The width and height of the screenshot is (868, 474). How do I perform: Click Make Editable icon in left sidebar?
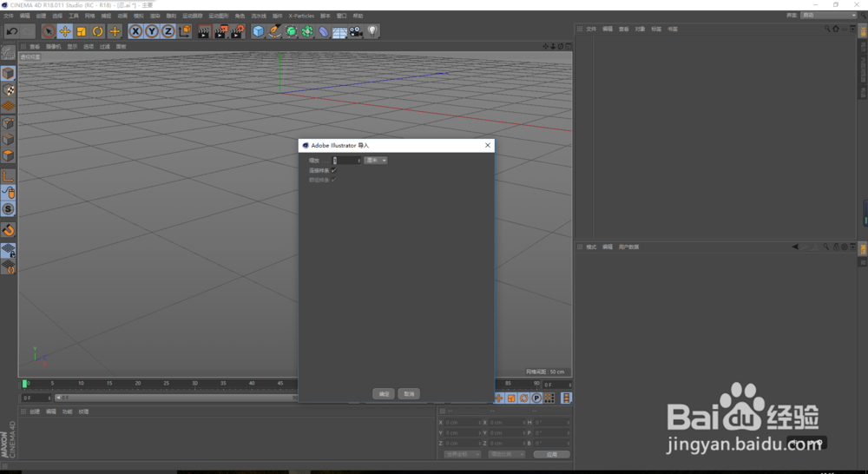(8, 53)
